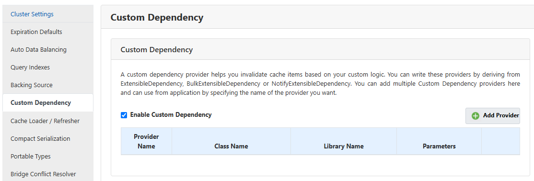Viewport: 534px width, 181px height.
Task: Select the active Custom Dependency sidebar item
Action: (x=47, y=103)
